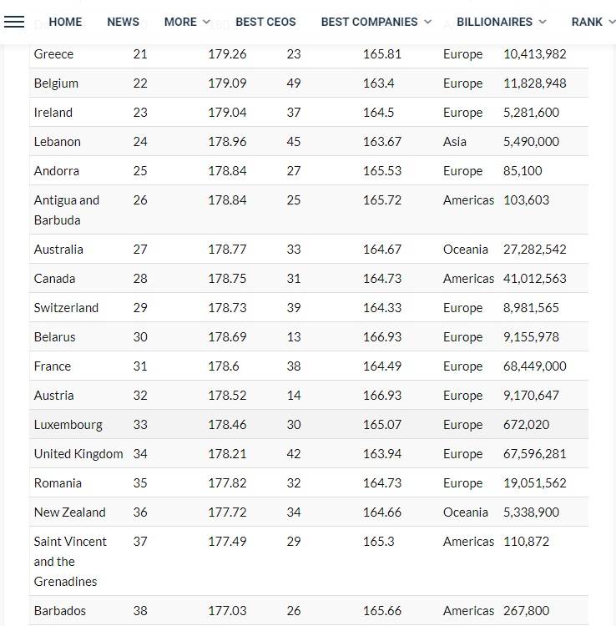
Task: Click the Ireland country cell
Action: [x=53, y=113]
